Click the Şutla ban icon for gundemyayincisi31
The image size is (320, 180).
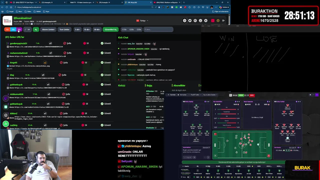click(65, 43)
